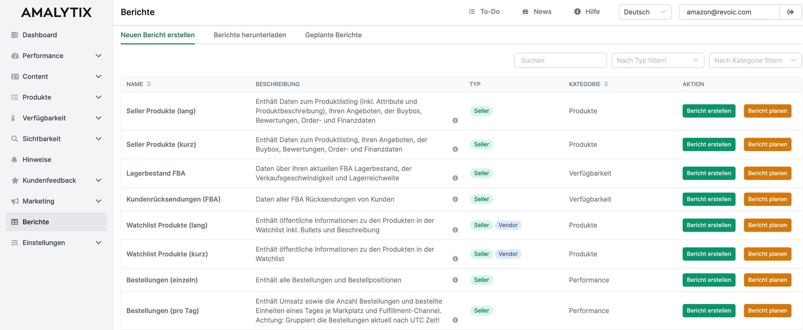Expand the Performance sidebar section
Image resolution: width=803 pixels, height=330 pixels.
tap(99, 56)
